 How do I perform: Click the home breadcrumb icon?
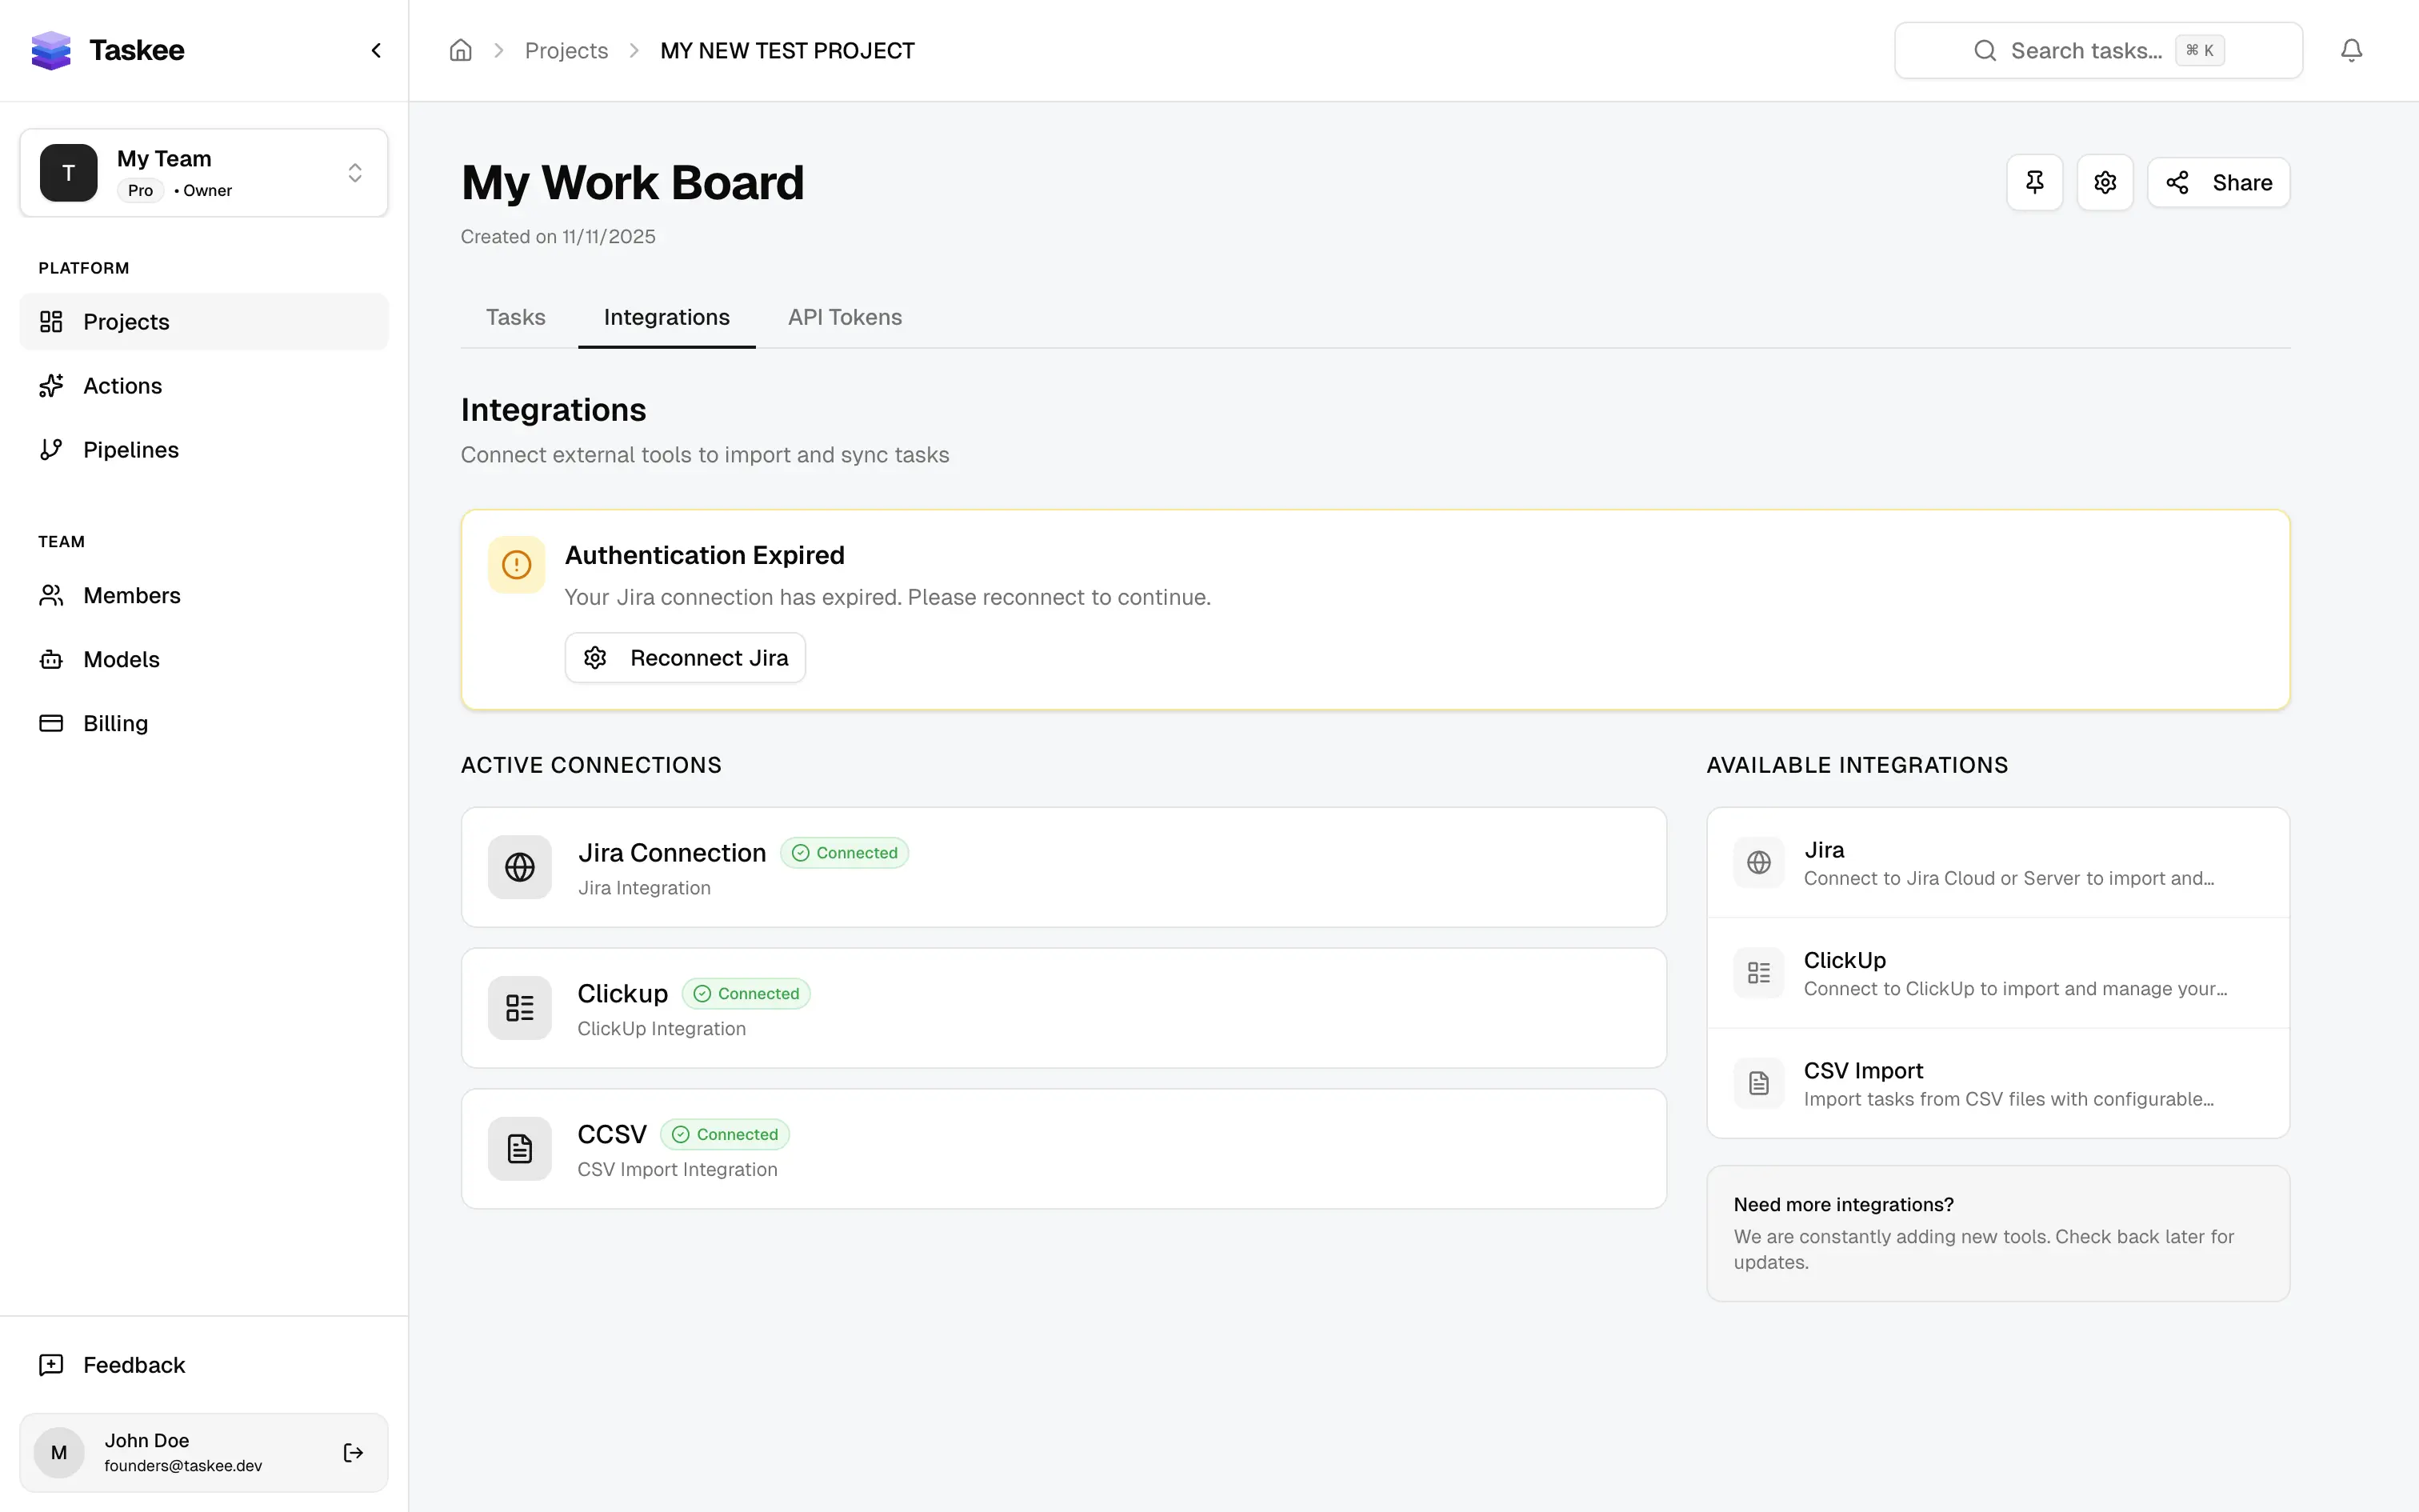[461, 50]
